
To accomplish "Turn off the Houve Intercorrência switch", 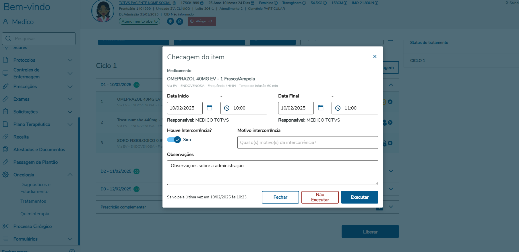I will click(x=174, y=140).
